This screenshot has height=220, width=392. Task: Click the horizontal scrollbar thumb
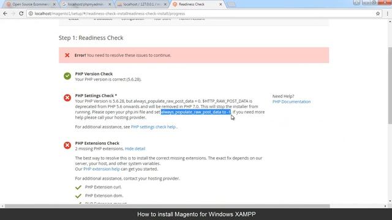coord(167,206)
